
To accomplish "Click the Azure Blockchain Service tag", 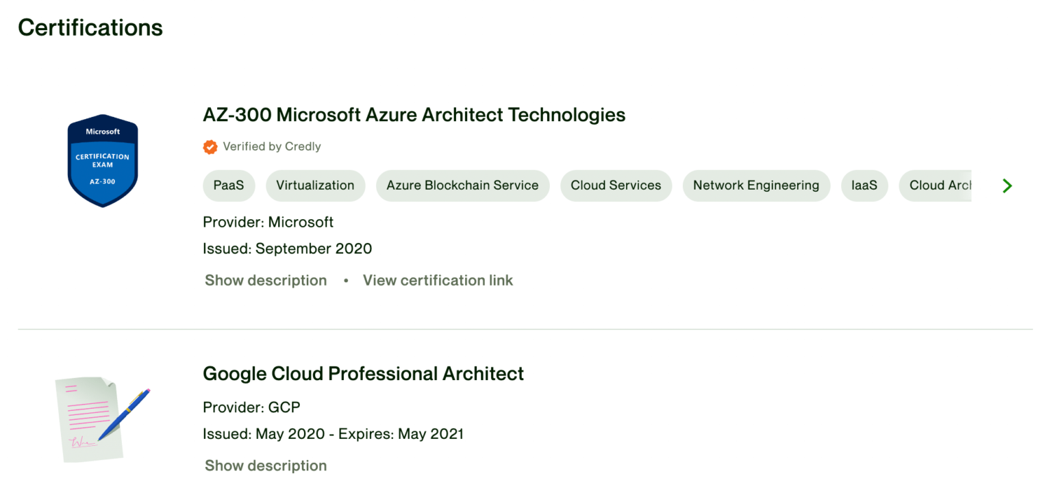I will (462, 186).
